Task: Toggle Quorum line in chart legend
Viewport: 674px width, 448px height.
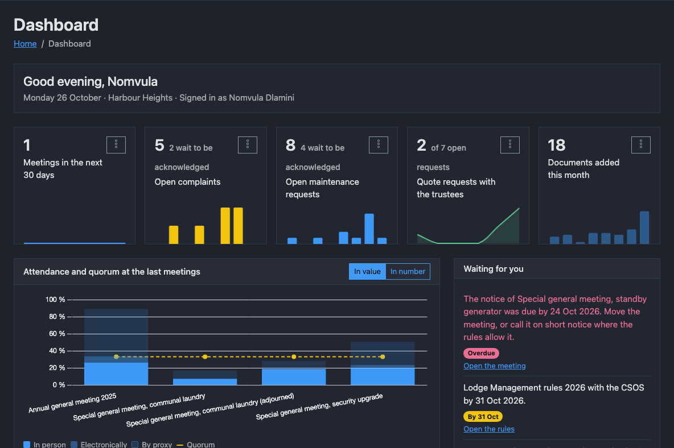Action: [x=196, y=445]
